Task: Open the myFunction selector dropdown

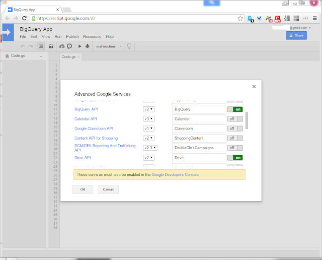Action: [x=109, y=46]
